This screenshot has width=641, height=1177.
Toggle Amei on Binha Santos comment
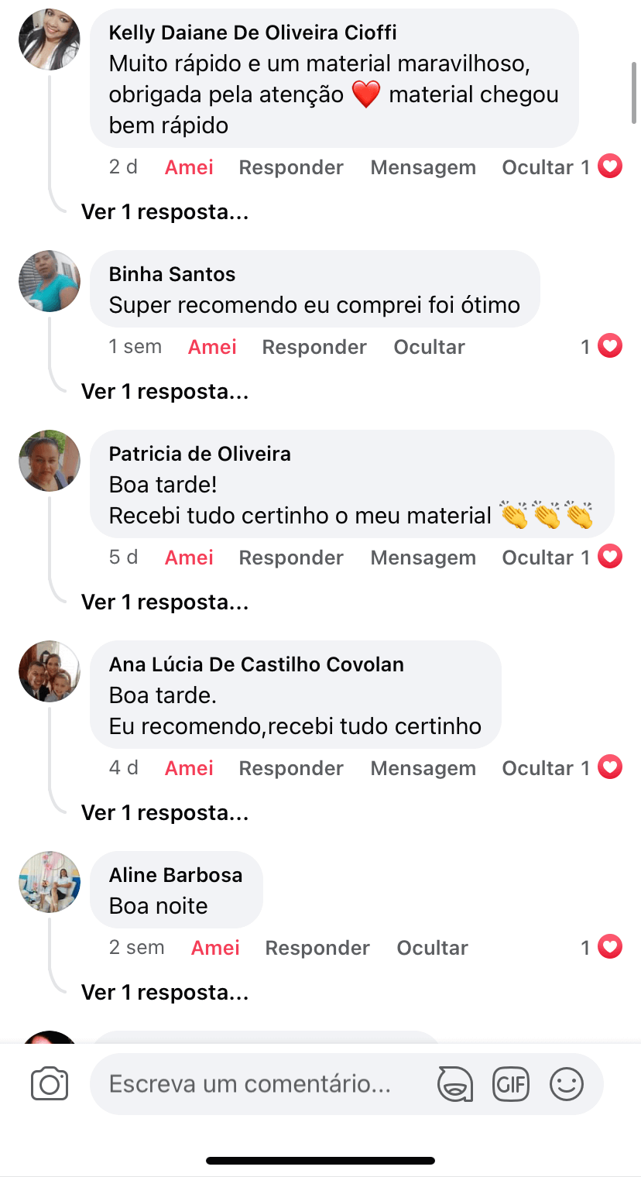[x=212, y=347]
